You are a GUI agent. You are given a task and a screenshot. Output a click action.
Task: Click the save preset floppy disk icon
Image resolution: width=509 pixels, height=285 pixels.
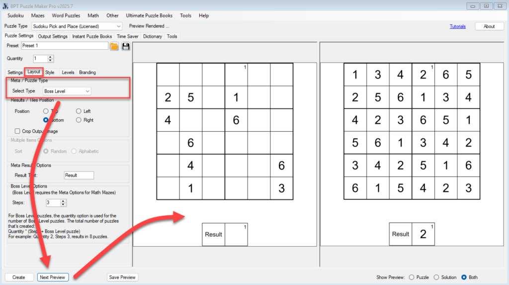click(x=126, y=46)
